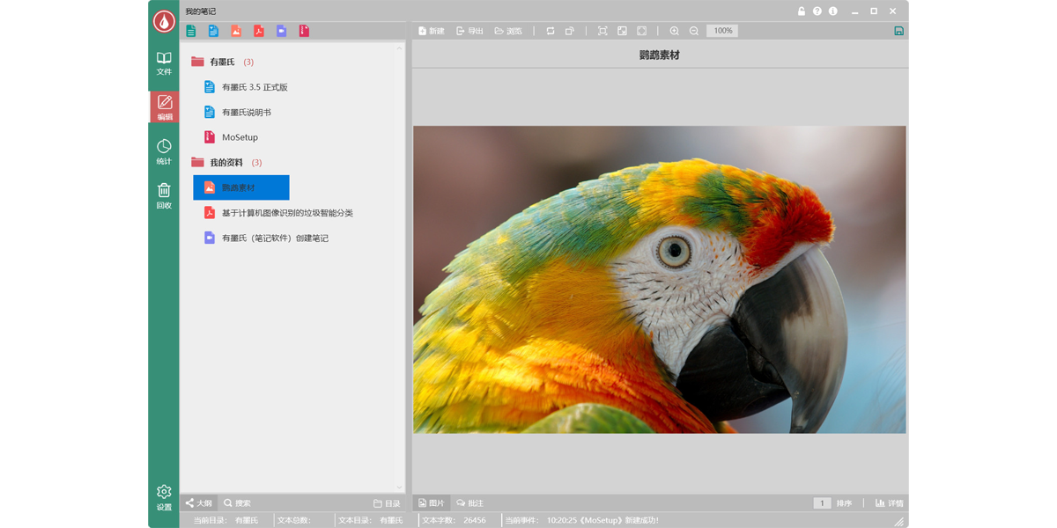Switch to the 批注 annotation tab
This screenshot has height=528, width=1057.
pyautogui.click(x=469, y=503)
